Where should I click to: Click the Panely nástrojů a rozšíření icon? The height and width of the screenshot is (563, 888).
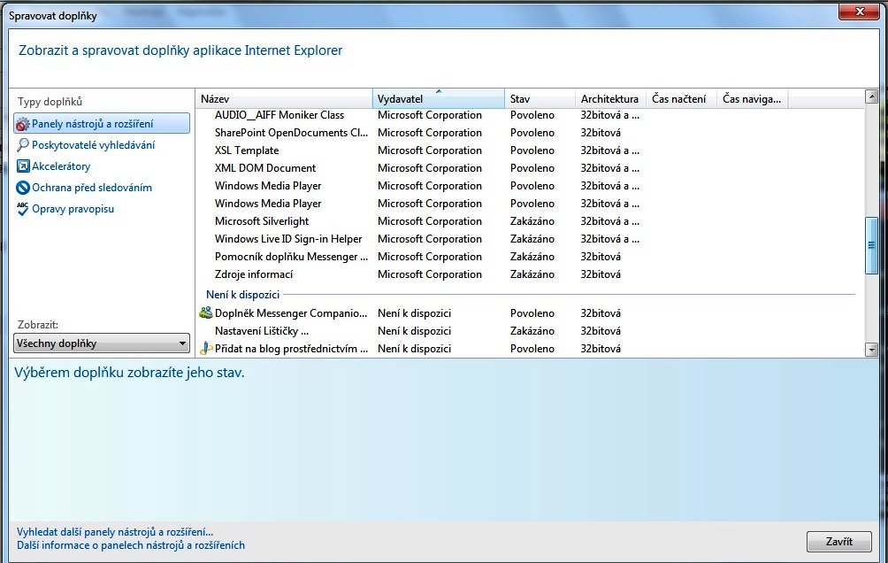23,124
